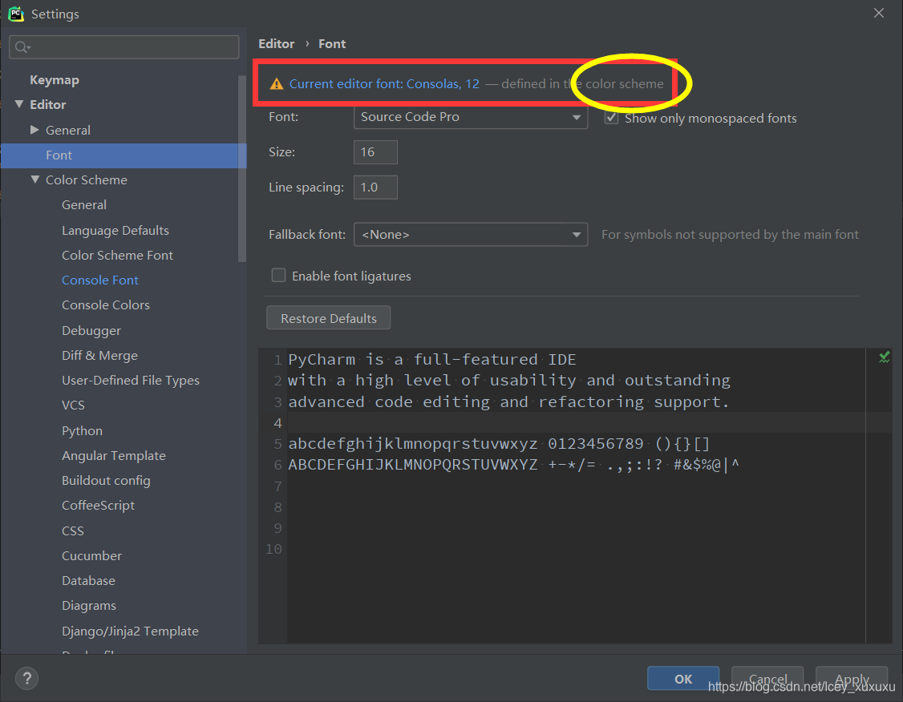Image resolution: width=903 pixels, height=702 pixels.
Task: Select Keymap in settings tree
Action: point(55,80)
